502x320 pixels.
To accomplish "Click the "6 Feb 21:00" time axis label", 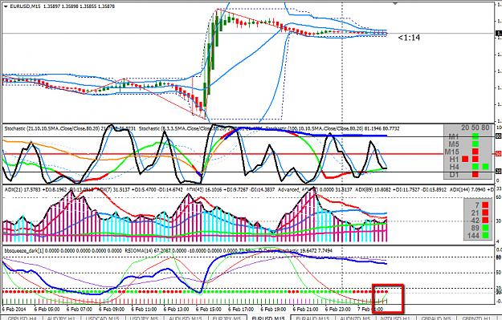I will click(305, 309).
